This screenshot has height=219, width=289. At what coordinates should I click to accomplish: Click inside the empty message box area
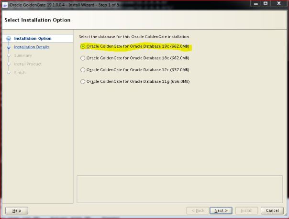click(179, 188)
